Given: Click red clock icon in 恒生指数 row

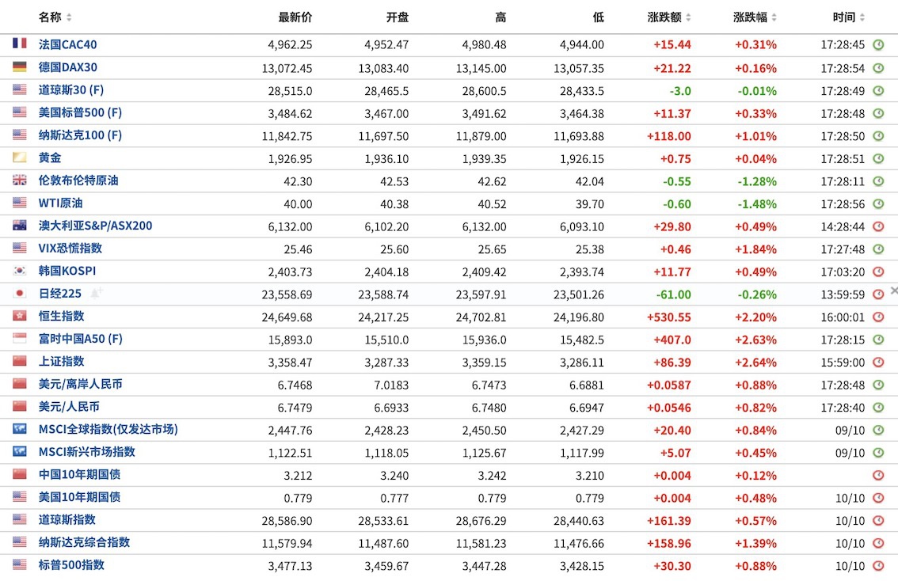Looking at the screenshot, I should coord(878,317).
